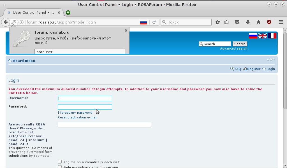Click the CAPTCHA answer input field
Viewport: 287px width, 168px height.
coord(105,125)
